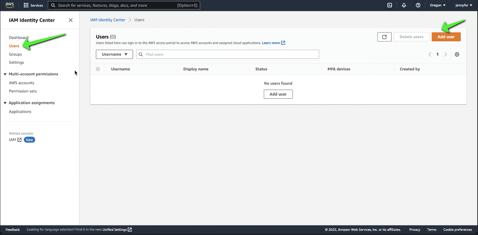
Task: Open Permission sets in the sidebar
Action: 23,91
